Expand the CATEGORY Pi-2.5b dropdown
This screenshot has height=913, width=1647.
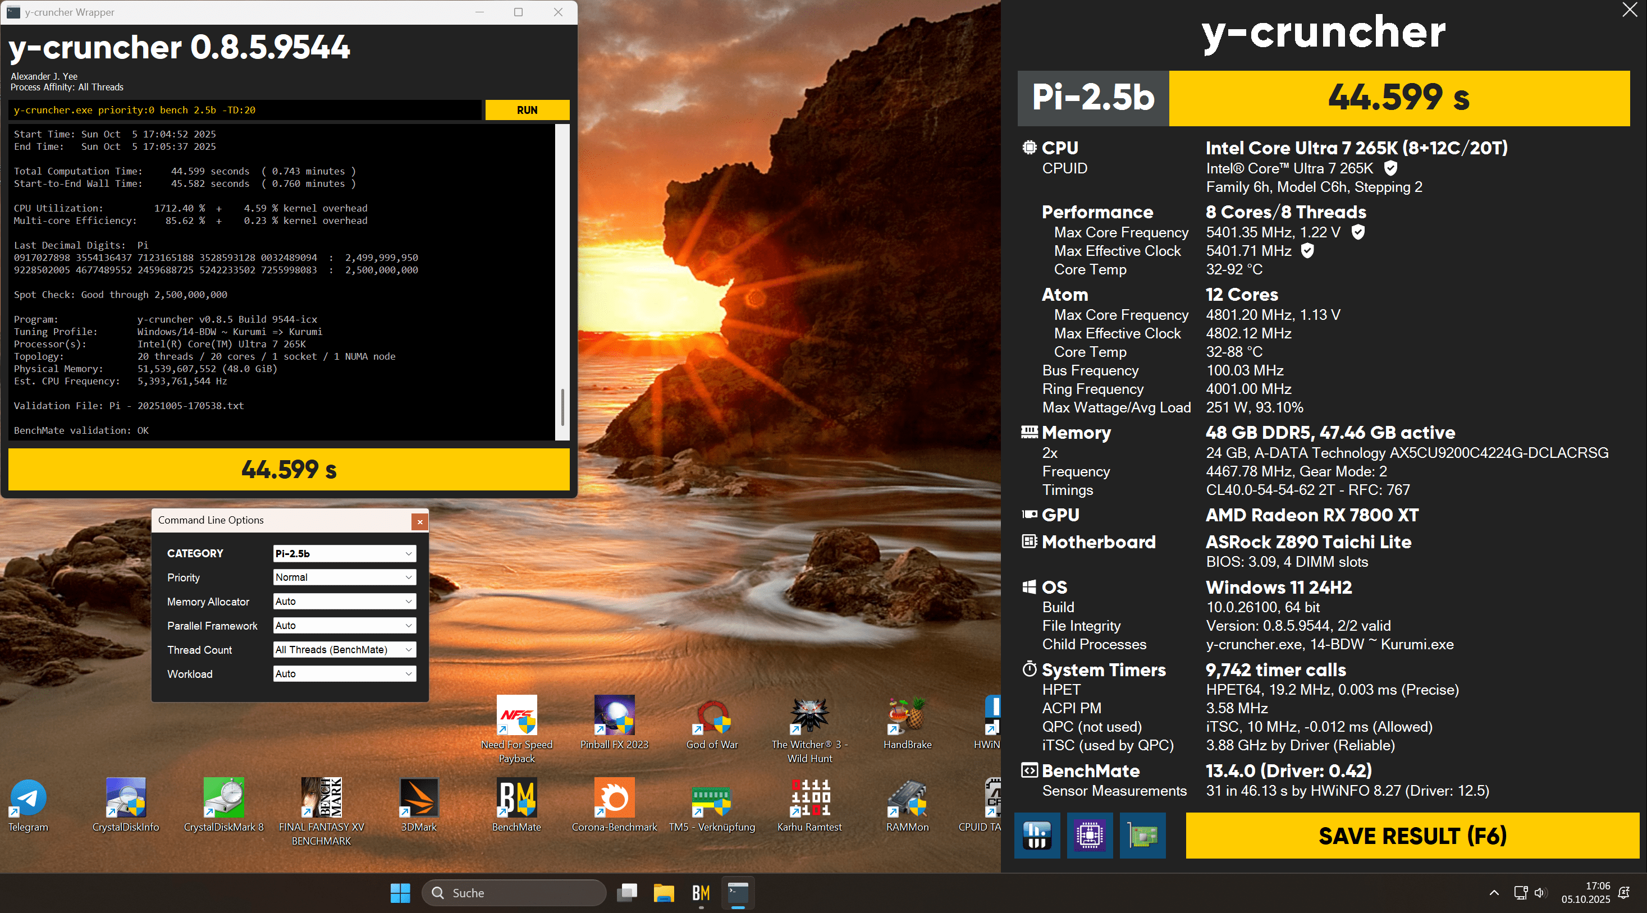[344, 553]
